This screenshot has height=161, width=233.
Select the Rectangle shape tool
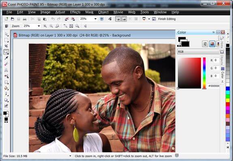[x=6, y=82]
